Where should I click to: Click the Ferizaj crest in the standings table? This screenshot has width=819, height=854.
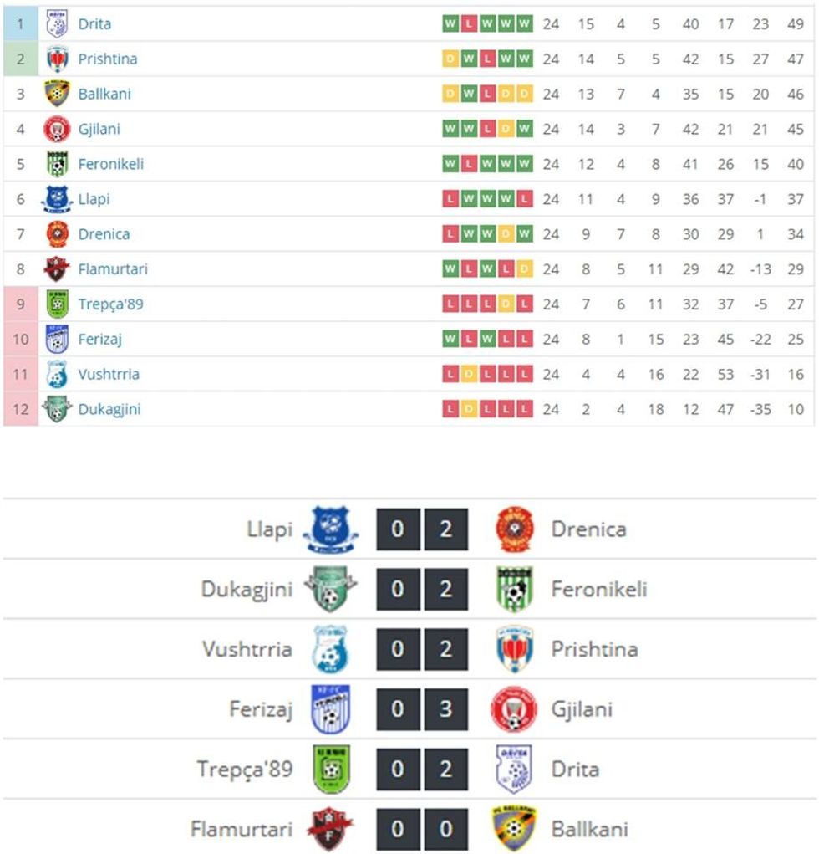(x=57, y=340)
